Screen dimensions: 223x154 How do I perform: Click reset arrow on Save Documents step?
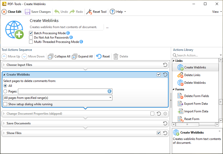[x=165, y=123]
